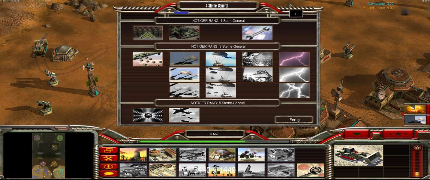Build the colored command center icon

pyautogui.click(x=163, y=170)
